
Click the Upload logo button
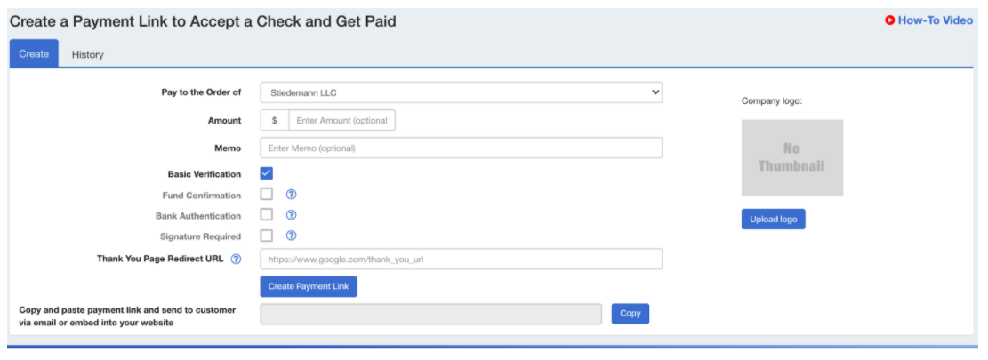(773, 220)
